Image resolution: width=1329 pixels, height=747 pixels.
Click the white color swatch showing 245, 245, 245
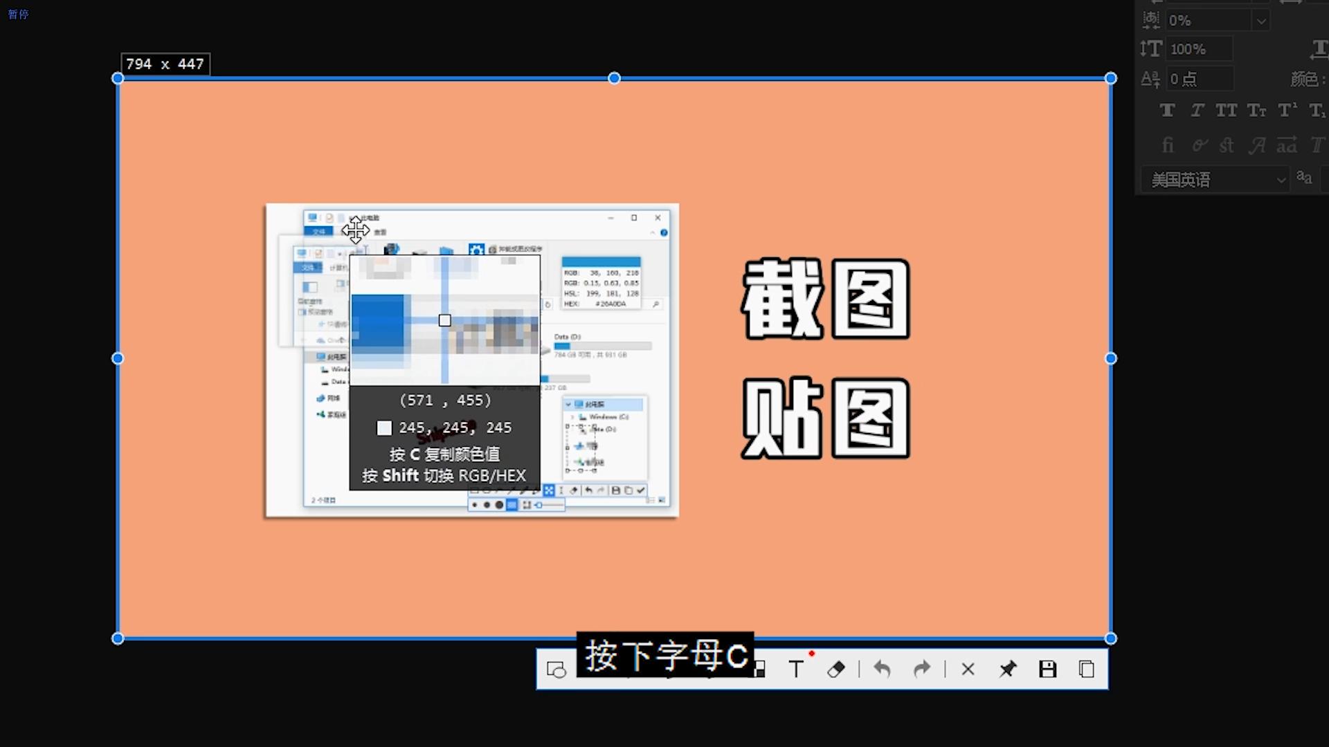point(385,427)
